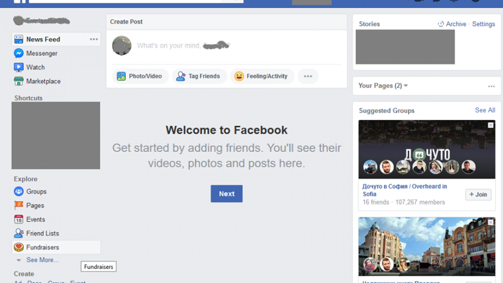
Task: Click the Feeling/Activity button
Action: pos(262,76)
